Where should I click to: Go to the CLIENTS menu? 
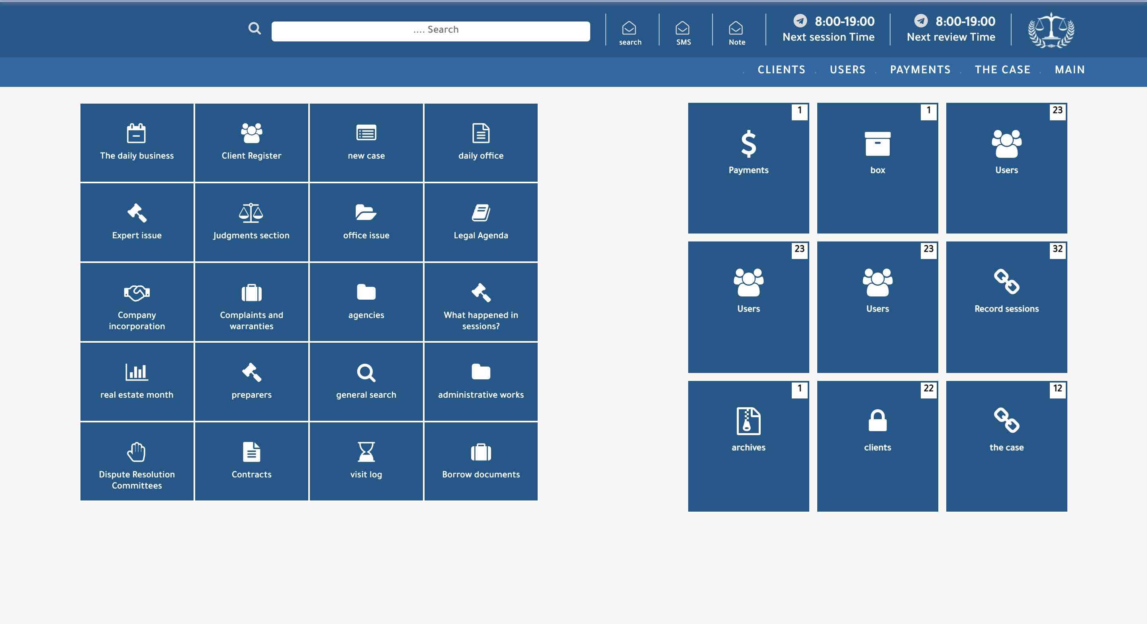[x=781, y=70]
